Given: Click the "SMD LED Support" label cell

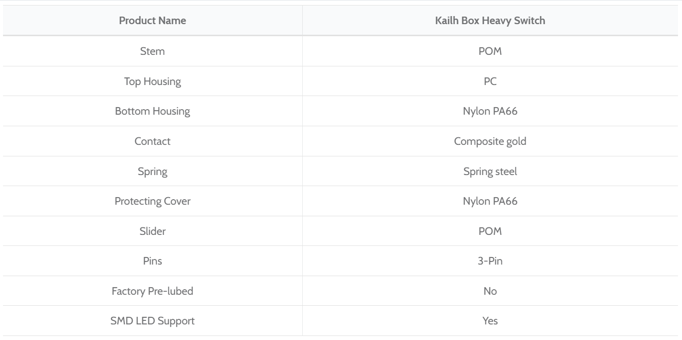Looking at the screenshot, I should (152, 321).
